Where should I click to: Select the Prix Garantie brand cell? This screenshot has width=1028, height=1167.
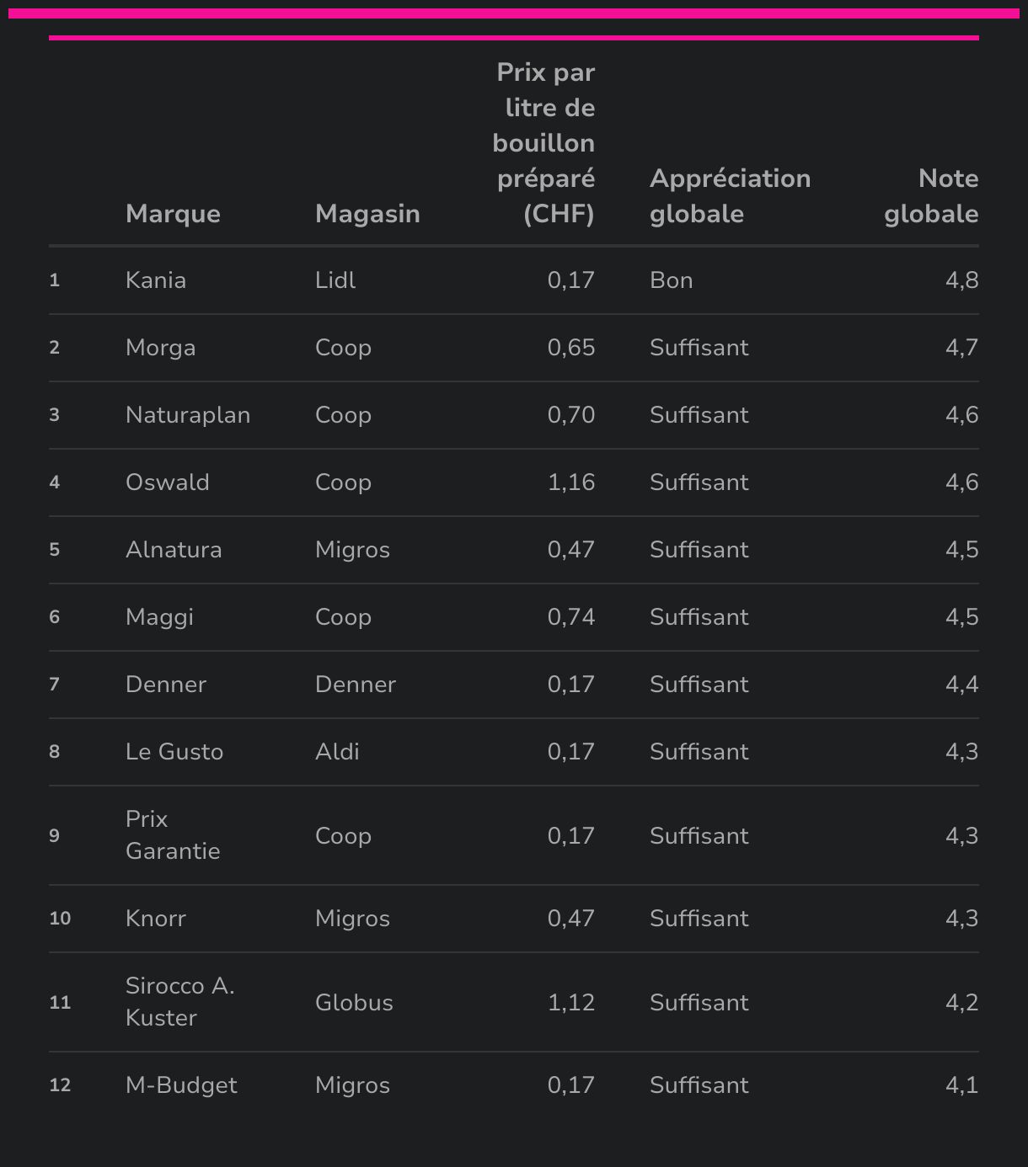[173, 835]
